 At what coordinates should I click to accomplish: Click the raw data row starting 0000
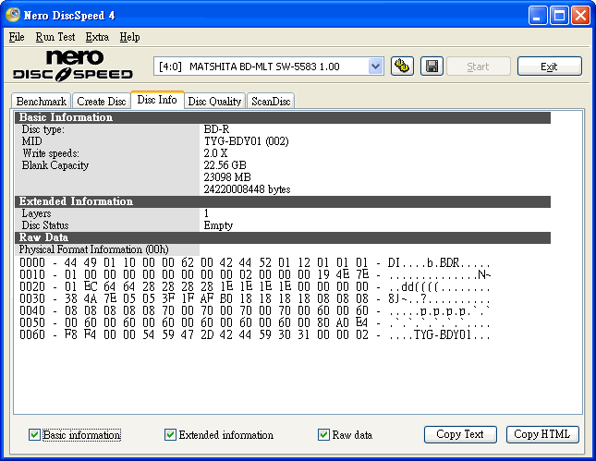click(255, 262)
